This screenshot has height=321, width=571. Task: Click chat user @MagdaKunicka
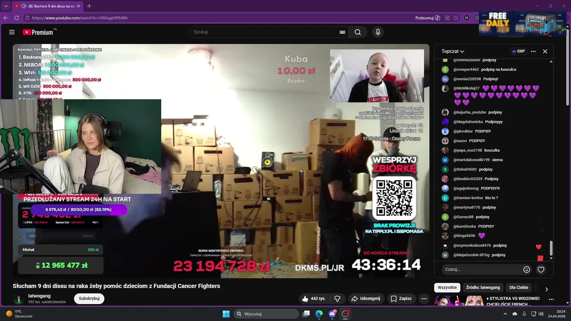click(x=468, y=122)
